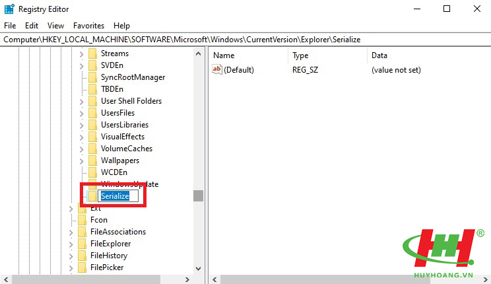Select the Wallpapers key label
491x284 pixels.
tap(120, 160)
